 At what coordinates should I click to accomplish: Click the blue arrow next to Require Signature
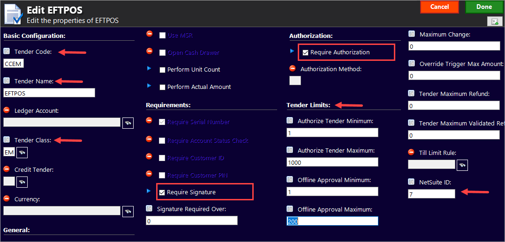pos(149,191)
